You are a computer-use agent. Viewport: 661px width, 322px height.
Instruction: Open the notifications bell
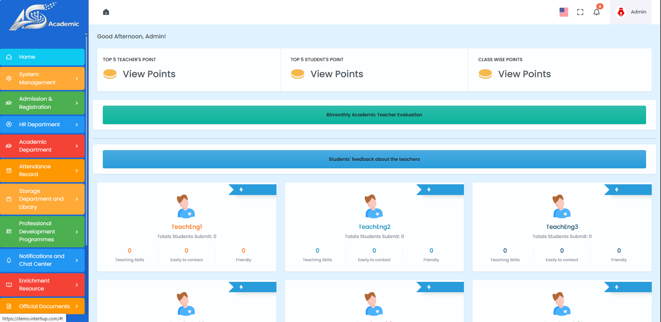pos(597,12)
